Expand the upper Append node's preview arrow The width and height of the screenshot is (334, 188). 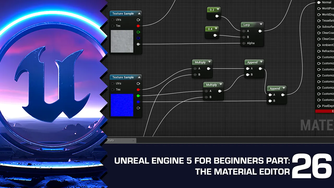tap(261, 62)
